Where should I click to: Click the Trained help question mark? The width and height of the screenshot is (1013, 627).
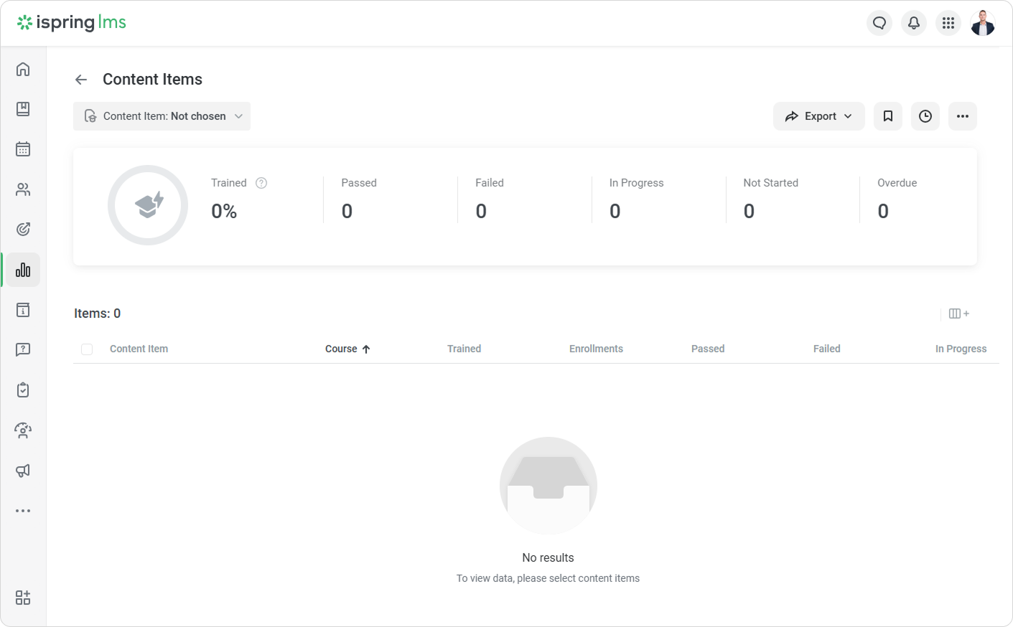[261, 183]
